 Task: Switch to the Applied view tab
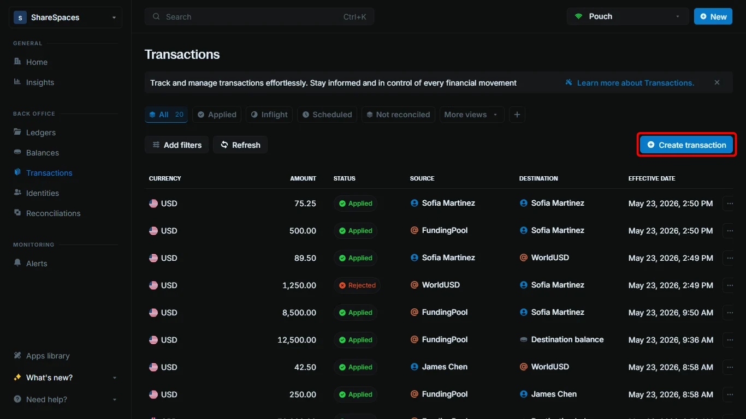pyautogui.click(x=217, y=115)
